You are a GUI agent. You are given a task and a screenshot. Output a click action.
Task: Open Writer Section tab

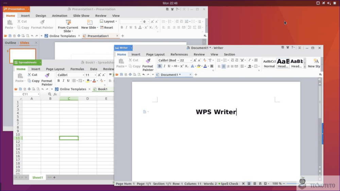[230, 54]
